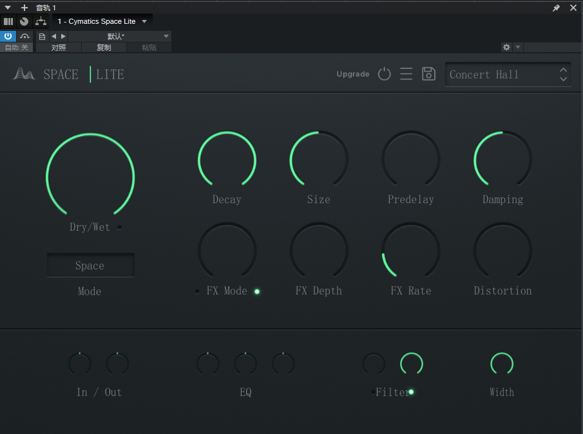583x434 pixels.
Task: Close the plugin window
Action: (573, 8)
